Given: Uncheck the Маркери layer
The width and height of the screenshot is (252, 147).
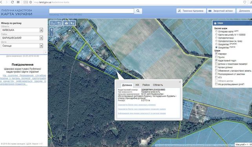Looking at the screenshot, I should click(216, 54).
